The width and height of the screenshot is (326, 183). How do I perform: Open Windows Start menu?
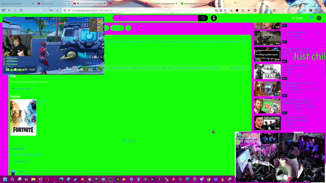(5, 180)
